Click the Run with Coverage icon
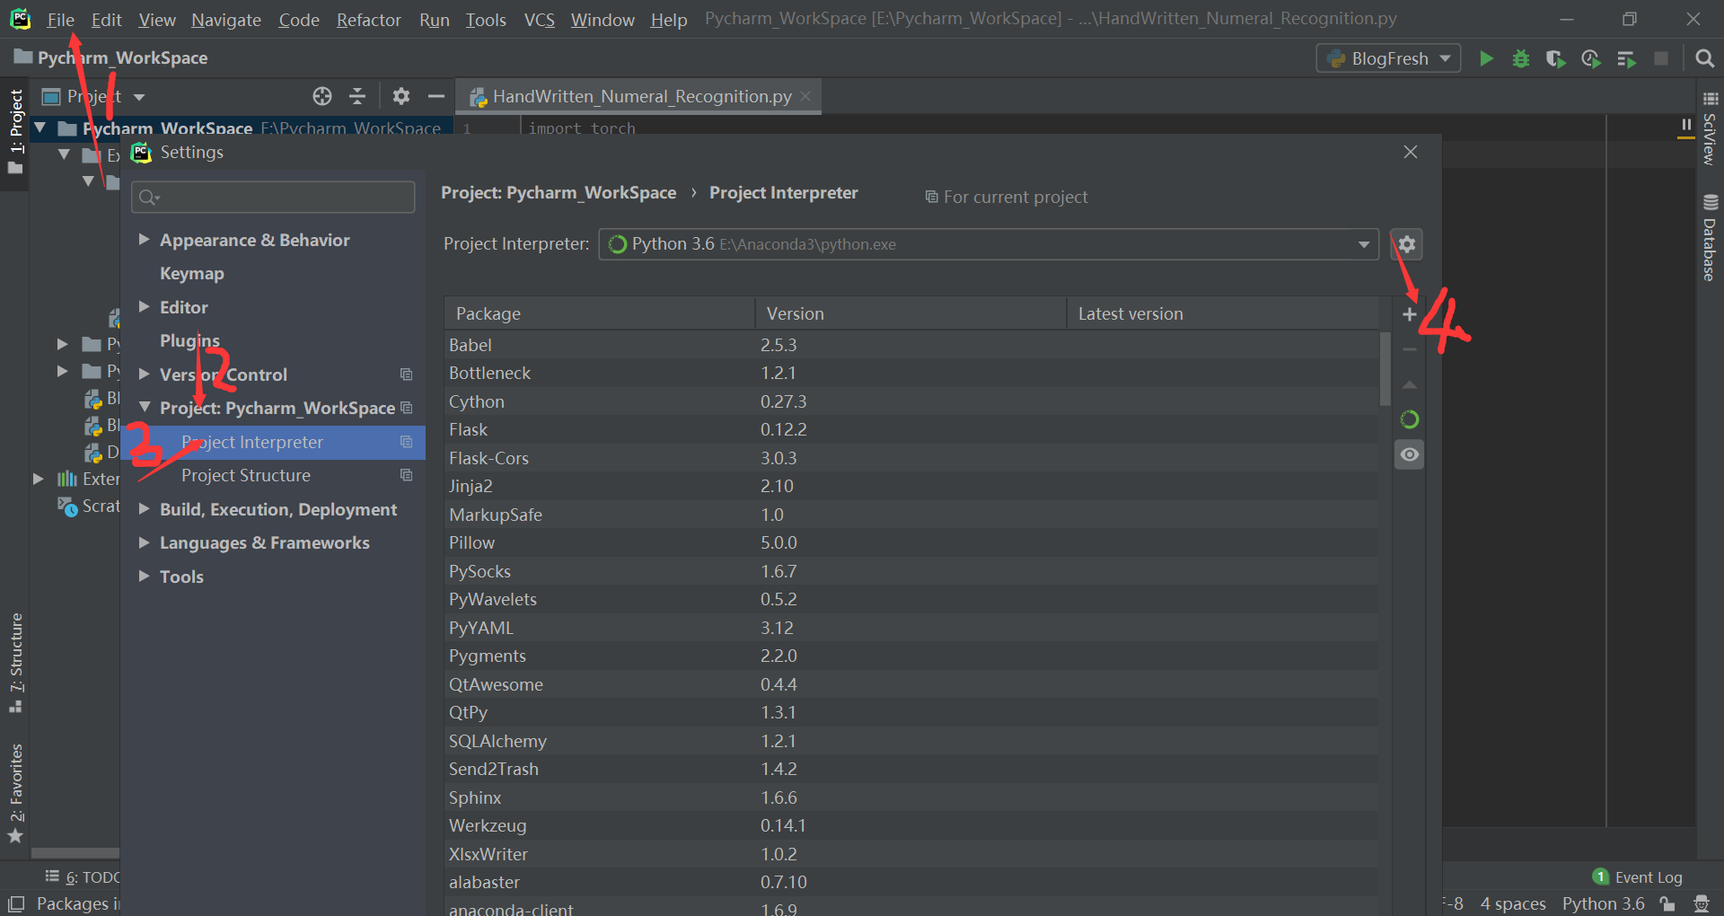 point(1556,58)
